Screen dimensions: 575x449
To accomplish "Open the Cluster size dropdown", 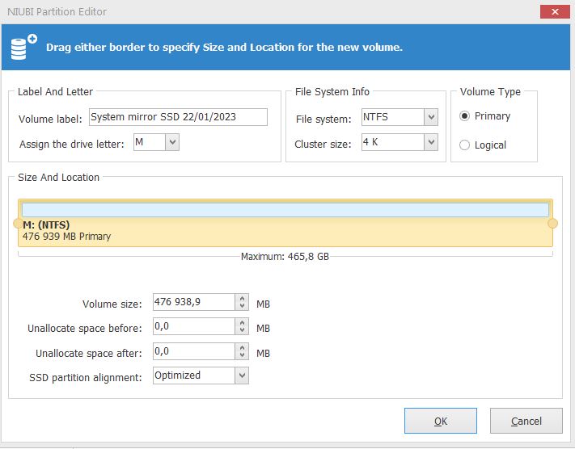I will 431,142.
